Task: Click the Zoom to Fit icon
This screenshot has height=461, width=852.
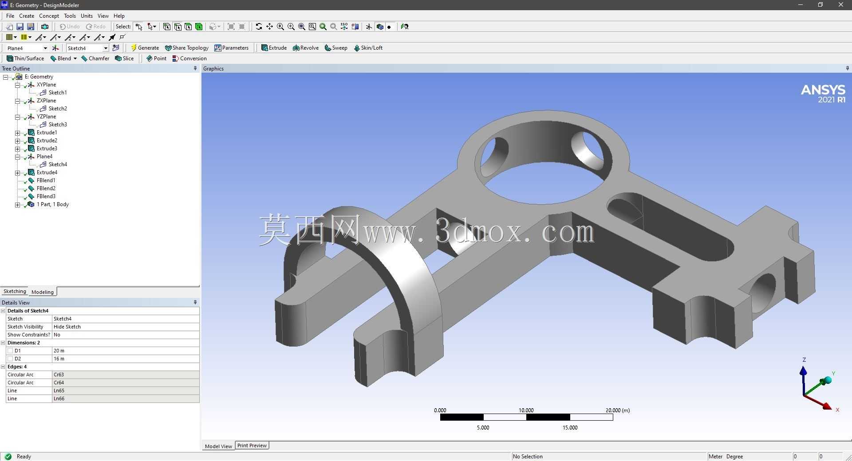Action: point(302,27)
